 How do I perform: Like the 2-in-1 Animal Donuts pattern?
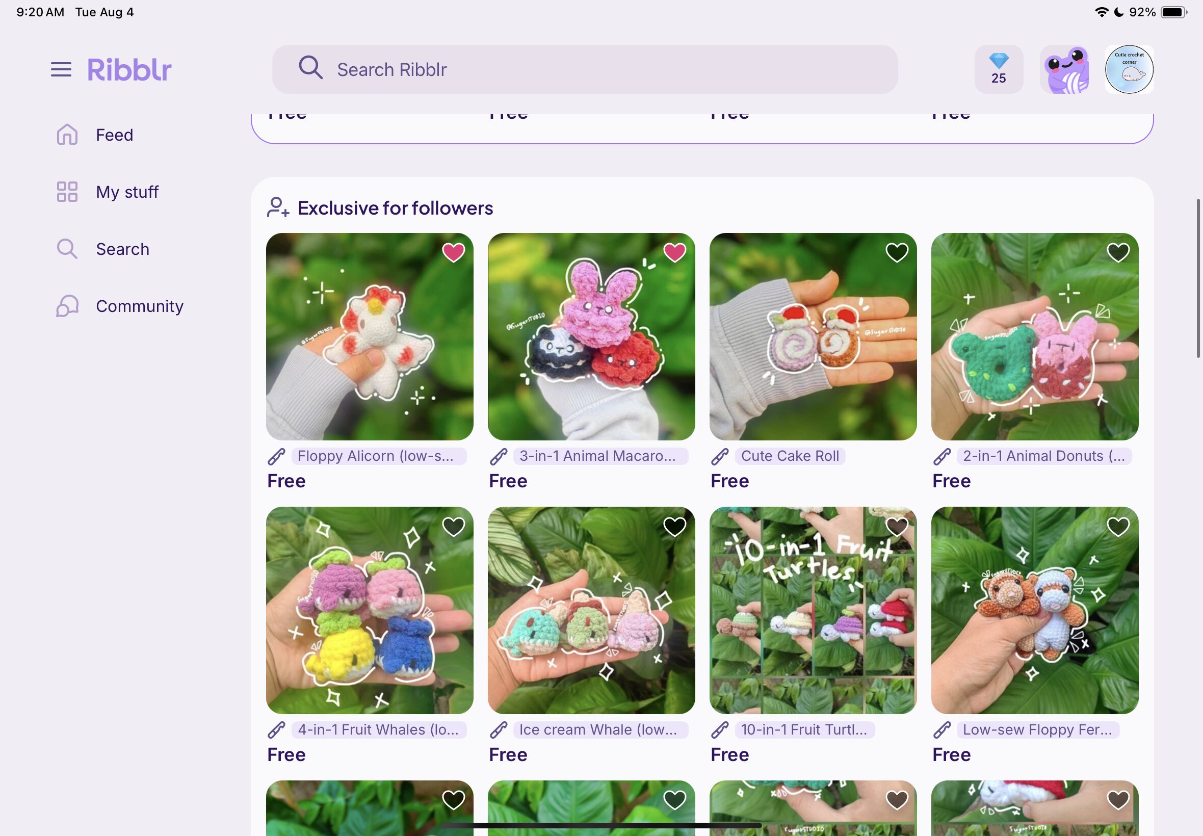(x=1118, y=252)
